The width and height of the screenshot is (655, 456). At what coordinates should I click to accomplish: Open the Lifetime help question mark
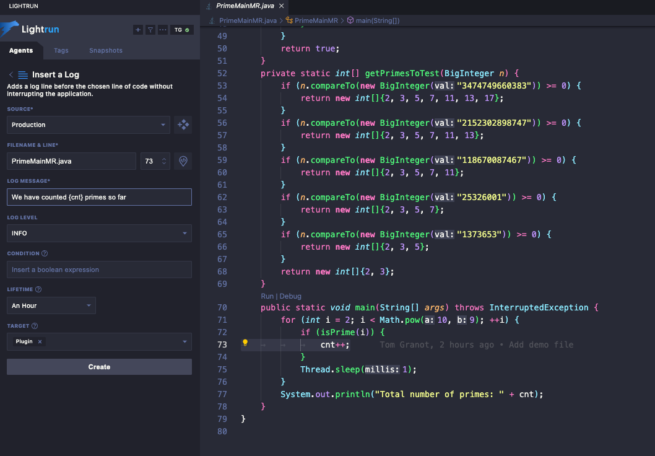pyautogui.click(x=38, y=289)
